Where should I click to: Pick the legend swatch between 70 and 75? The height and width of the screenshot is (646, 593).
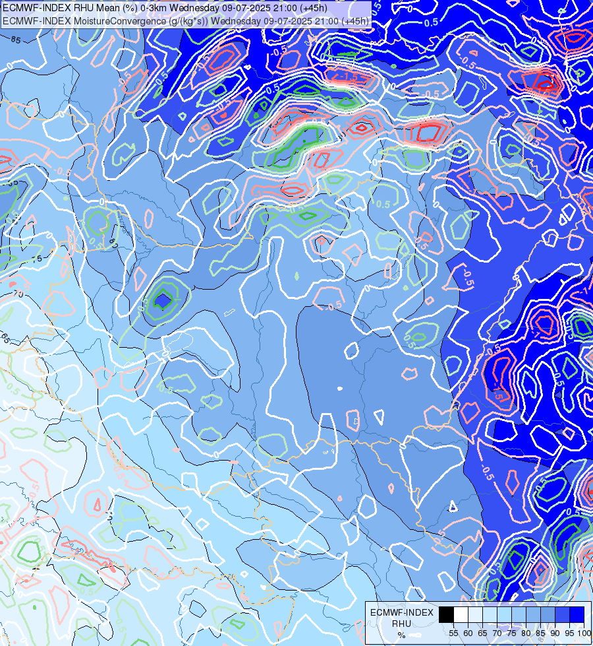pos(504,614)
